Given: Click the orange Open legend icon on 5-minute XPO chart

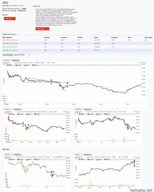Looking at the screenshot, I should [x=9, y=114].
